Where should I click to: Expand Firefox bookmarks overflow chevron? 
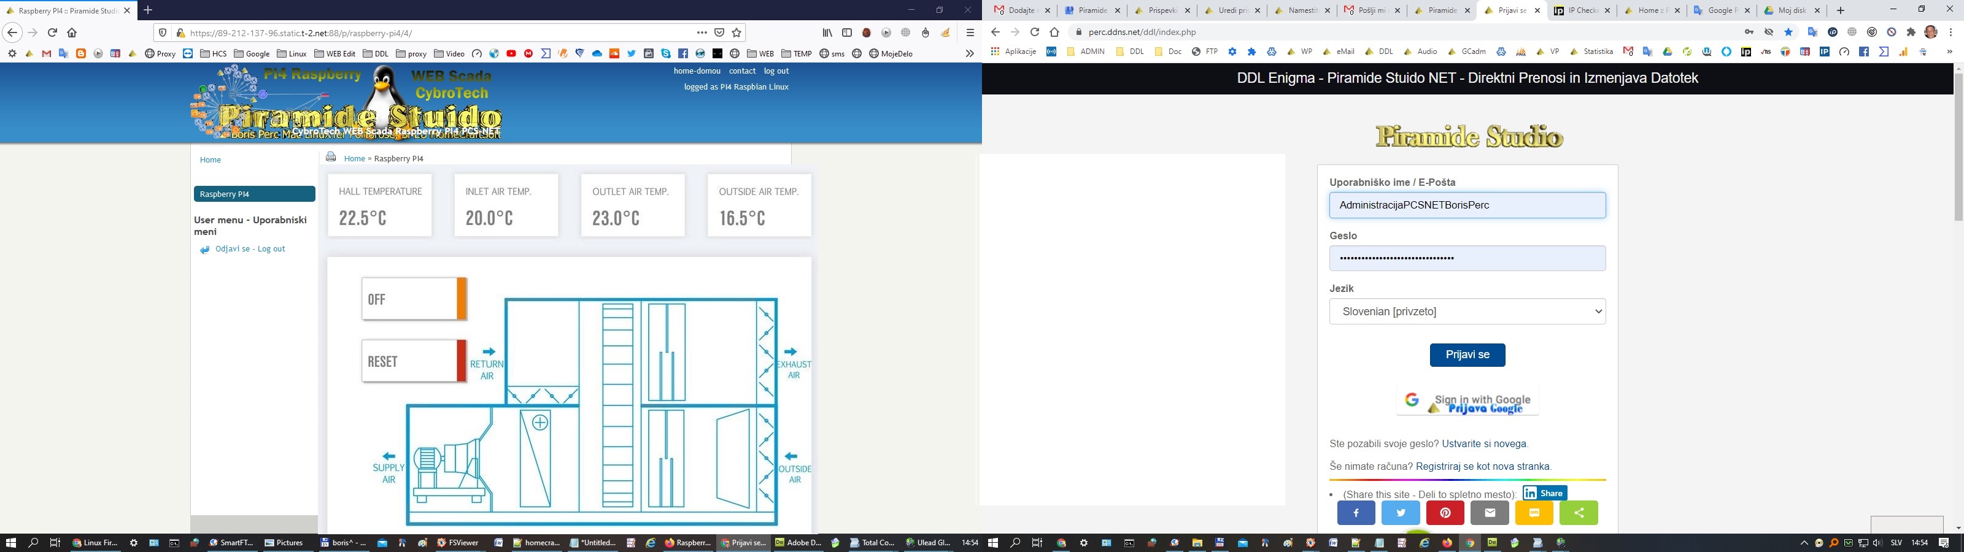click(970, 53)
